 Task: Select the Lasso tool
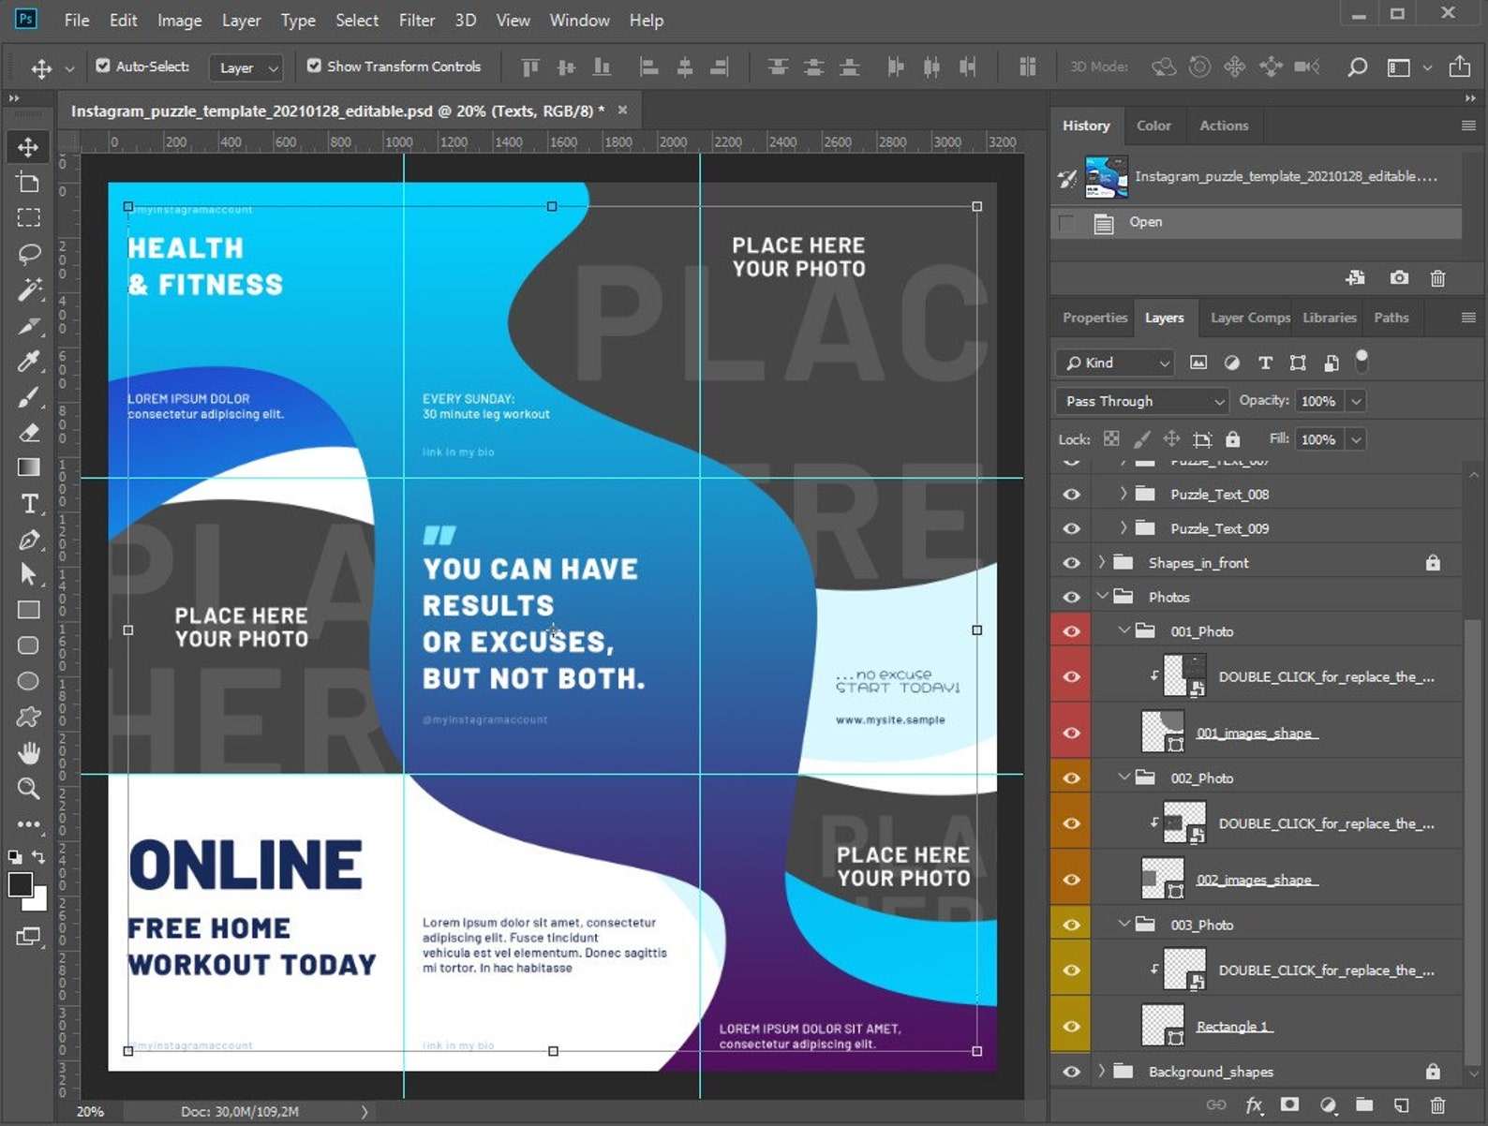[28, 254]
